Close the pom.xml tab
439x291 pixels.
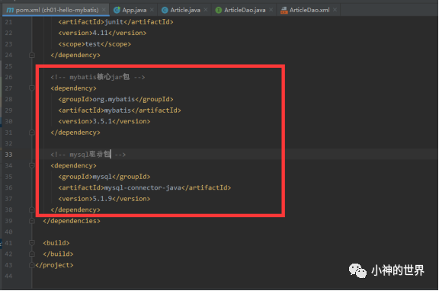click(104, 10)
